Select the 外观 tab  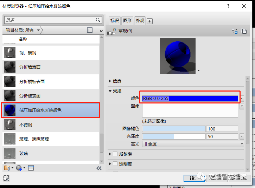140,21
